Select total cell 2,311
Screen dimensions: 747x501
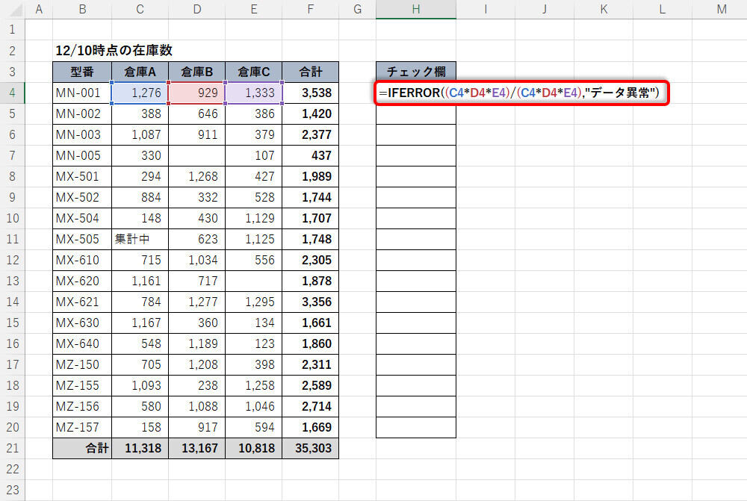click(311, 365)
